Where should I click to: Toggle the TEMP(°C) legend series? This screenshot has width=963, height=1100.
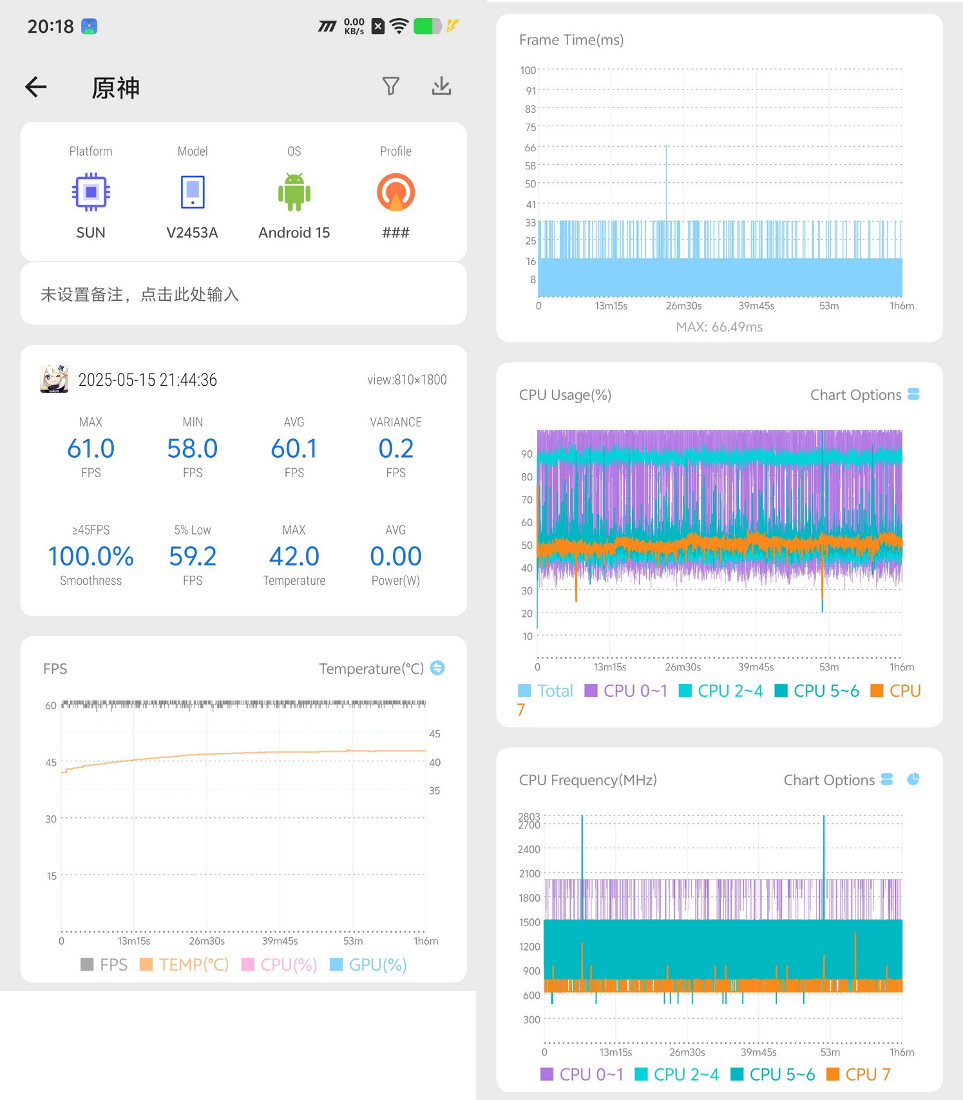(184, 965)
